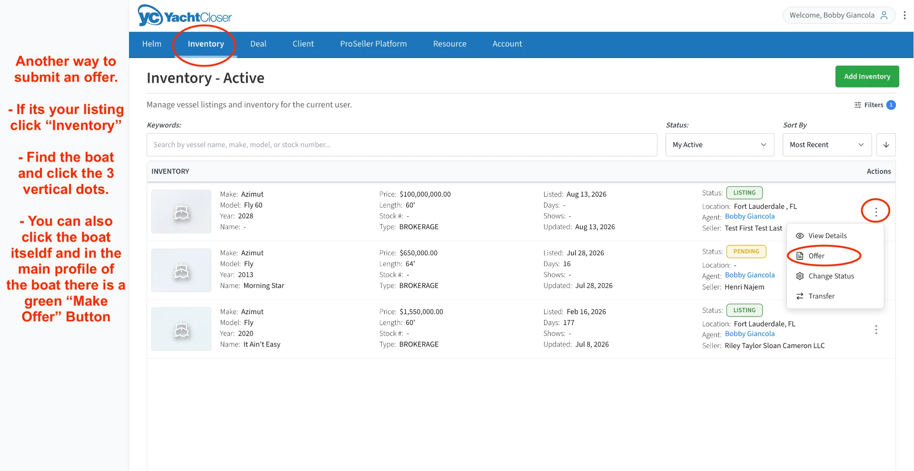The width and height of the screenshot is (914, 471).
Task: Open the Sort By Most Recent dropdown
Action: pos(827,144)
